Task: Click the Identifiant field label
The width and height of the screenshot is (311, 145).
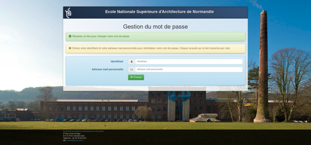Action: (117, 62)
